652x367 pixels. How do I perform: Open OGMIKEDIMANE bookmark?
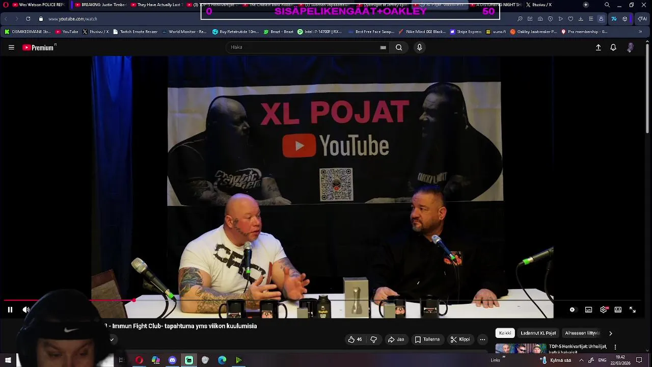28,32
